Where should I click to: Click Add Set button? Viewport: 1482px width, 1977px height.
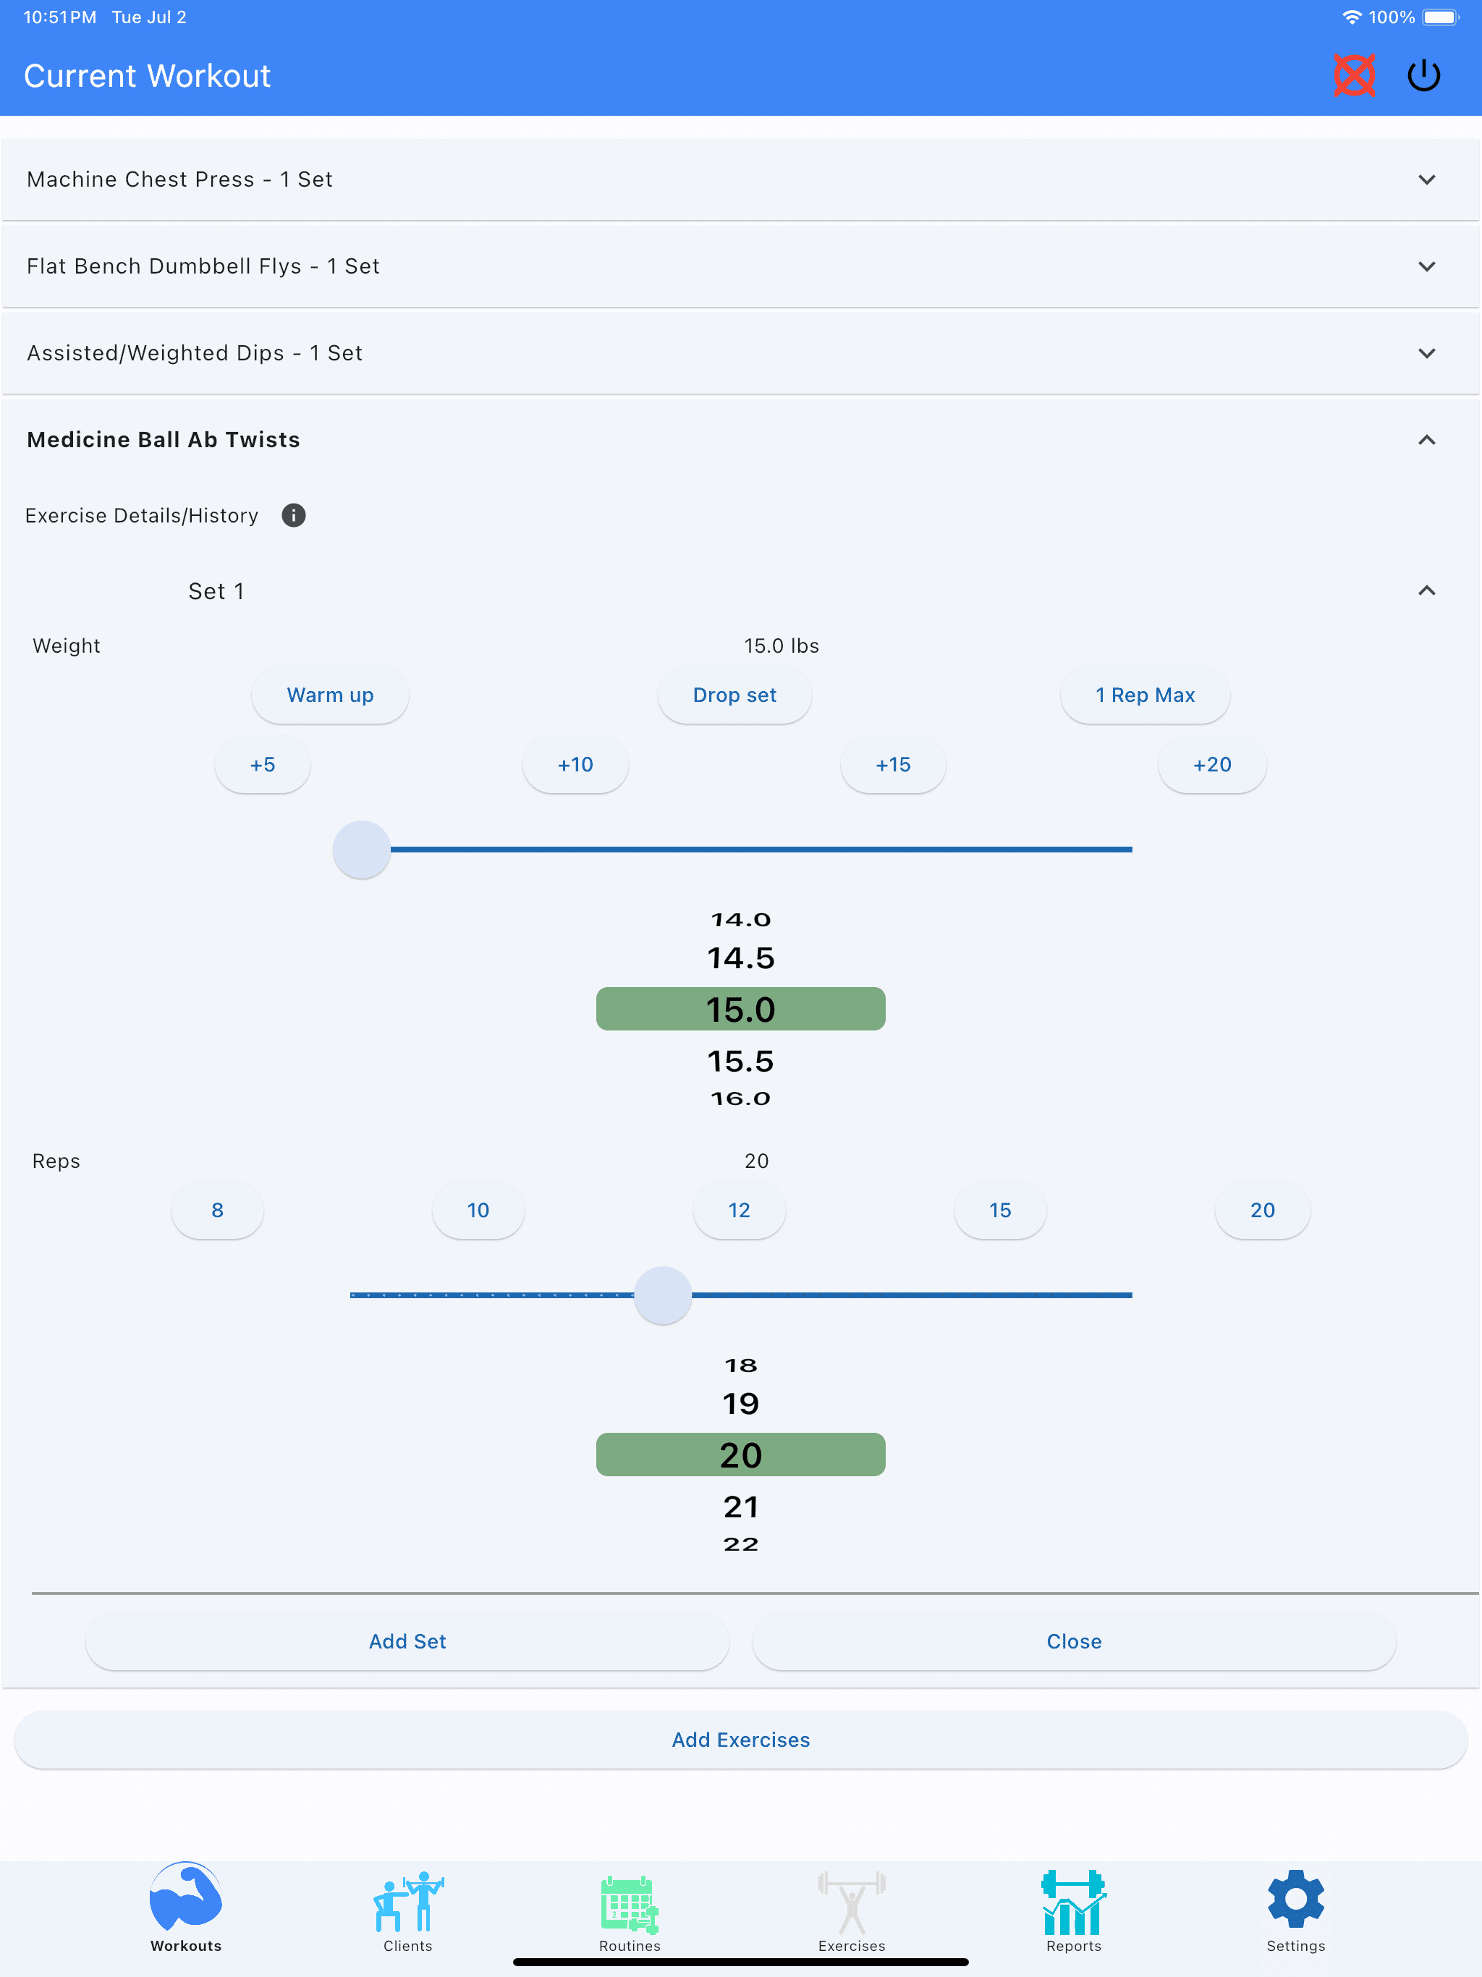(x=406, y=1642)
